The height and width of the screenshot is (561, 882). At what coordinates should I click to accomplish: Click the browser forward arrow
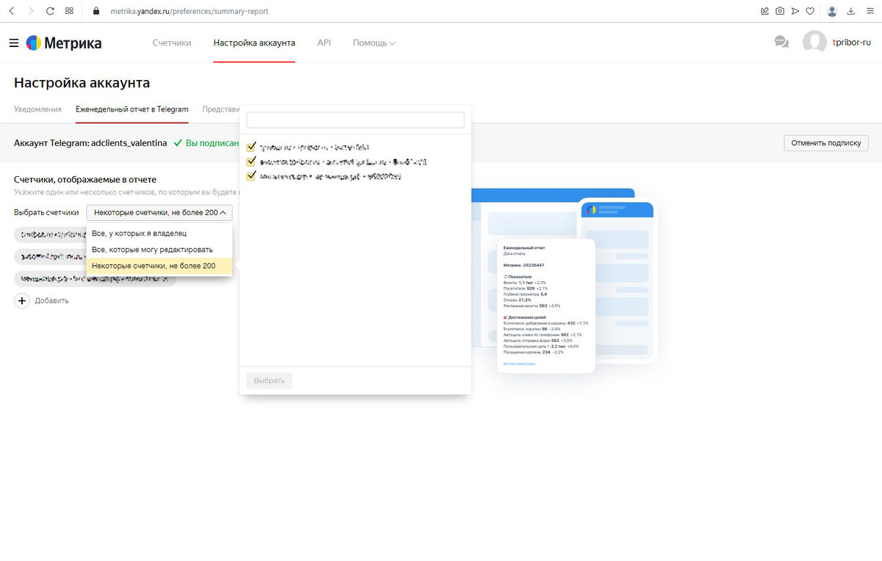30,11
